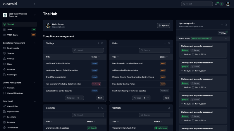Collapse the sidebar with the arrow icon

coord(35,4)
